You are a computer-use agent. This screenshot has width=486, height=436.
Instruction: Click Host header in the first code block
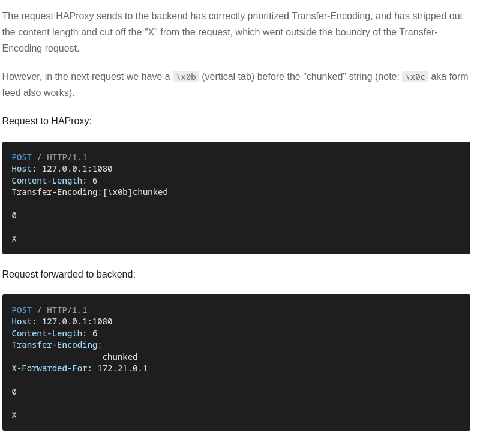coord(22,169)
